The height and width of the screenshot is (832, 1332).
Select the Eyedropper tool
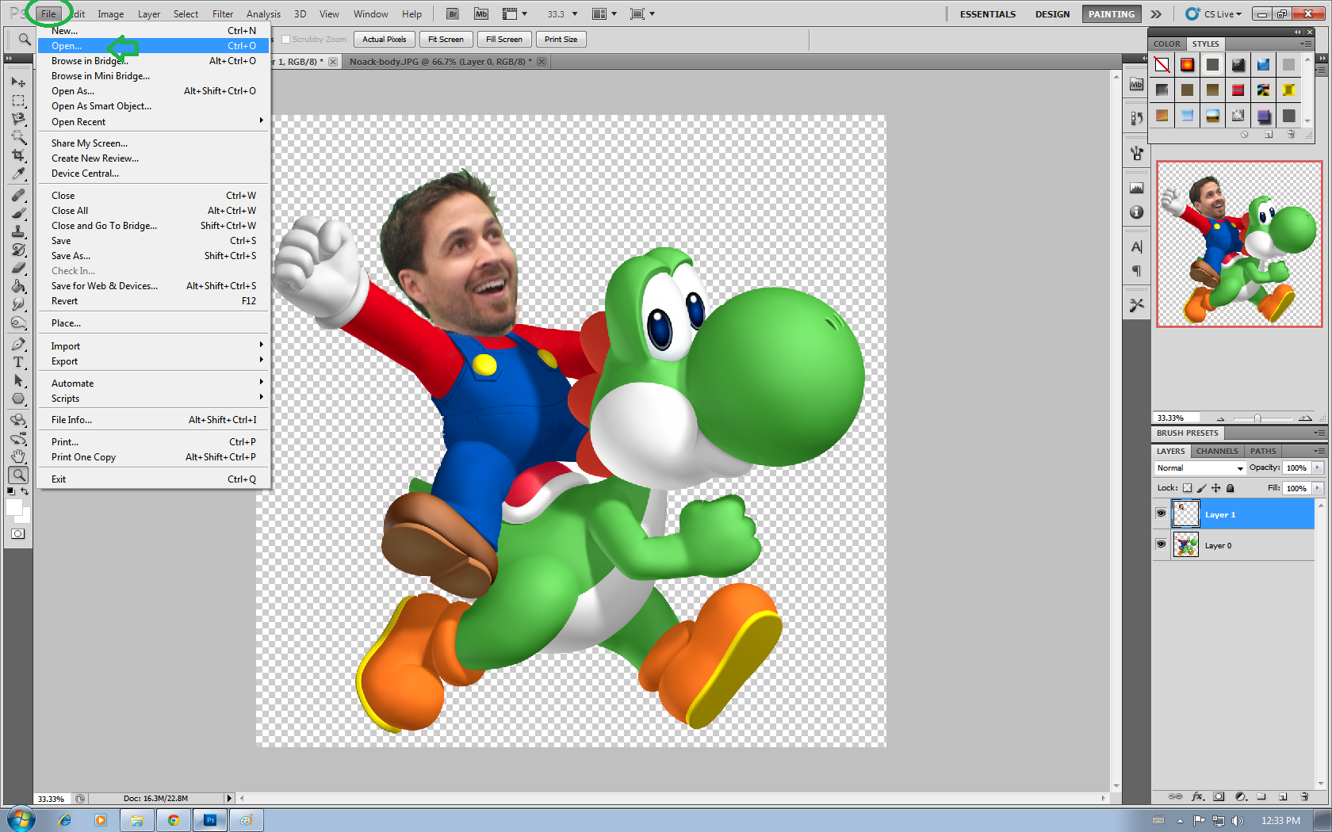[18, 174]
